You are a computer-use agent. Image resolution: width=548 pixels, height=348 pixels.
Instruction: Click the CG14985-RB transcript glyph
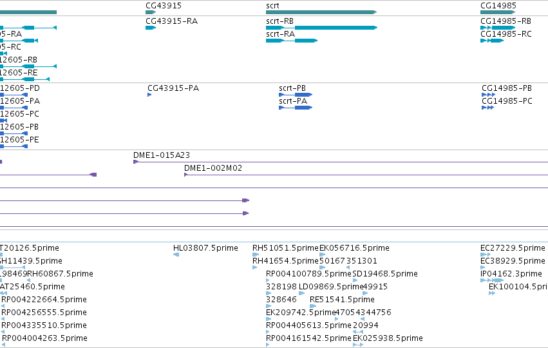[x=498, y=28]
